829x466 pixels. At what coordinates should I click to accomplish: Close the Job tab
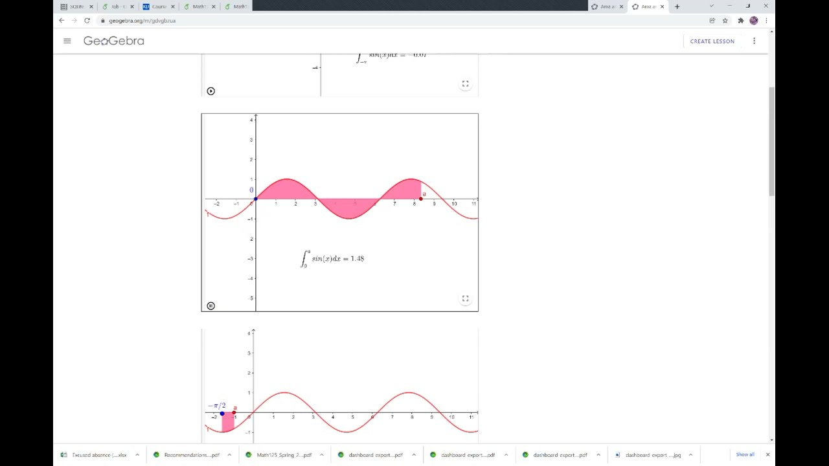click(x=132, y=6)
